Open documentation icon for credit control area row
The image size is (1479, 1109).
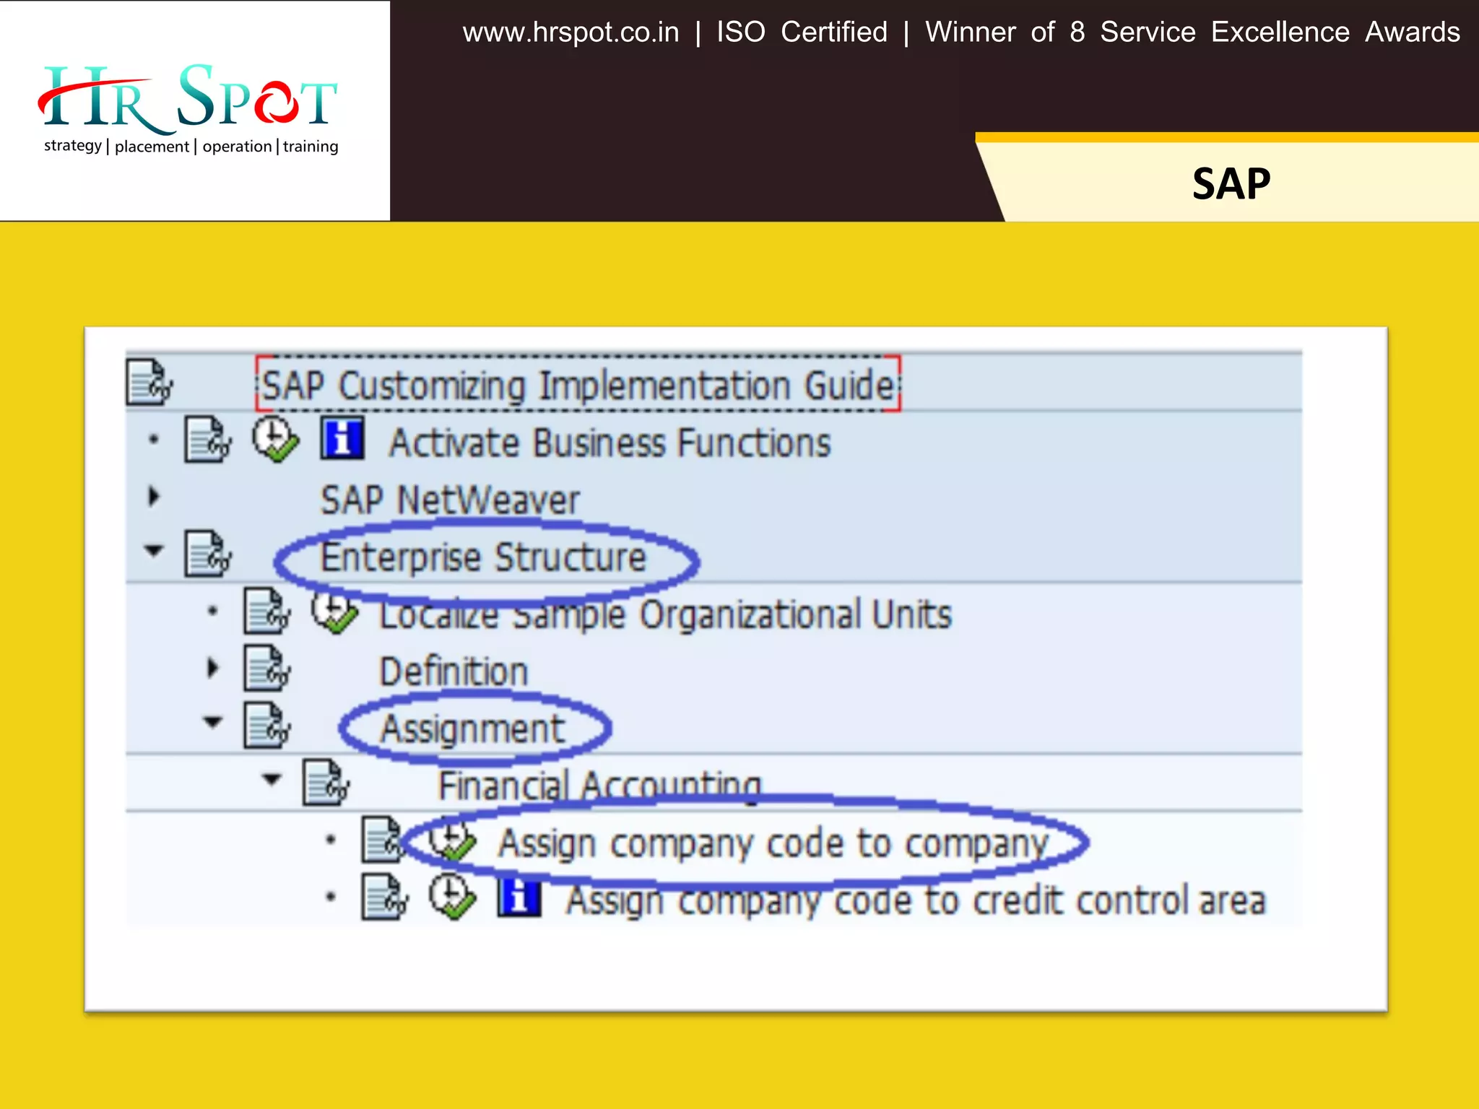(385, 897)
